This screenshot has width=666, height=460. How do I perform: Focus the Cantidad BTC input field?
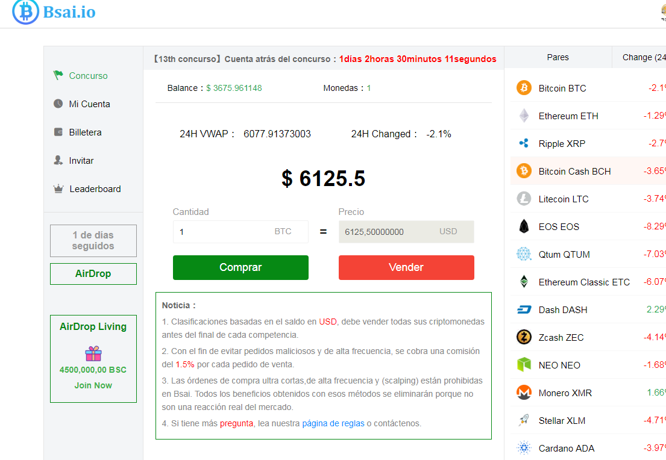point(240,232)
